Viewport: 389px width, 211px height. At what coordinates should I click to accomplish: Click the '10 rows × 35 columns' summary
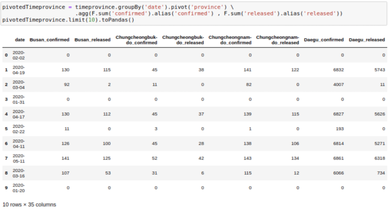pyautogui.click(x=29, y=205)
